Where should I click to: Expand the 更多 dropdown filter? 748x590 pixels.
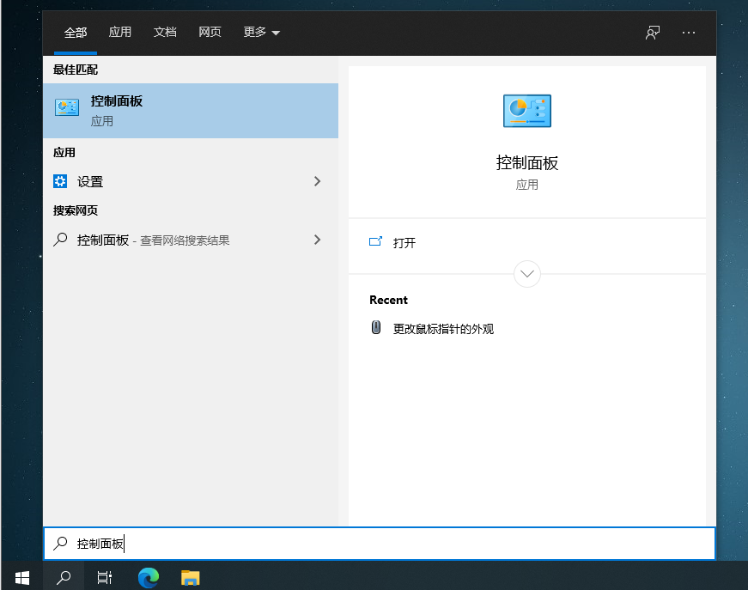[x=262, y=33]
